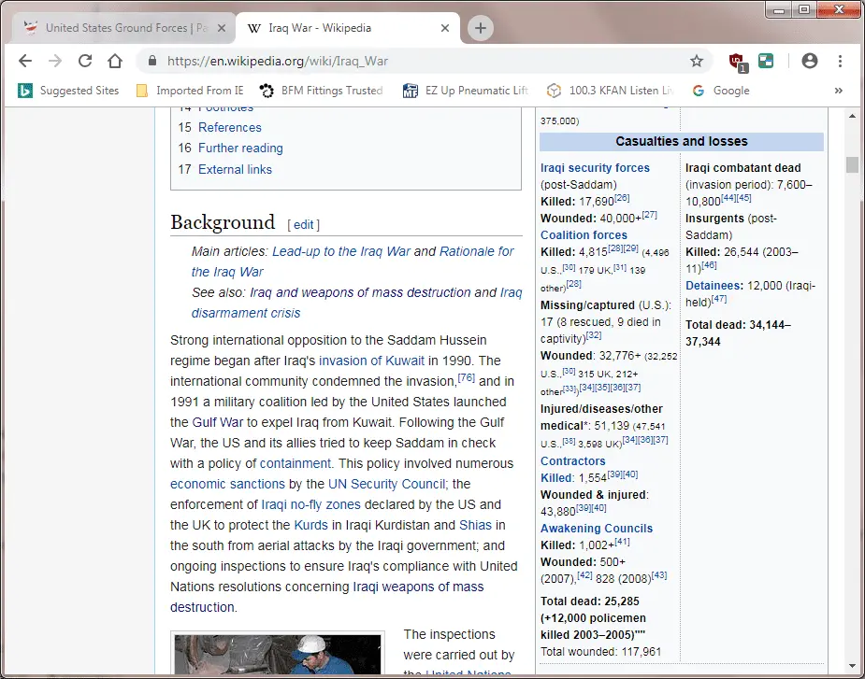Screen dimensions: 865x679
Task: Open economic sanctions link
Action: click(x=227, y=484)
